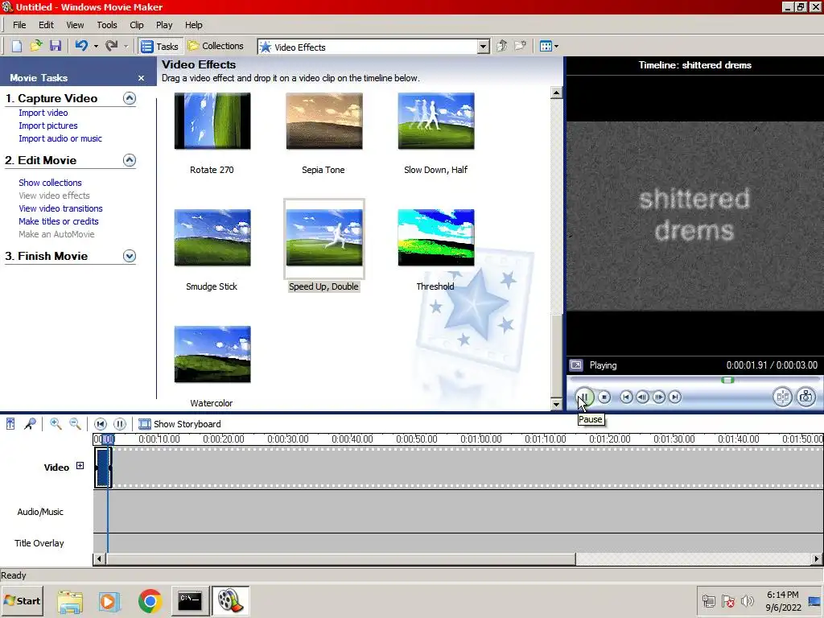824x618 pixels.
Task: Select the Slow Down, Half effect thumbnail
Action: click(x=436, y=121)
